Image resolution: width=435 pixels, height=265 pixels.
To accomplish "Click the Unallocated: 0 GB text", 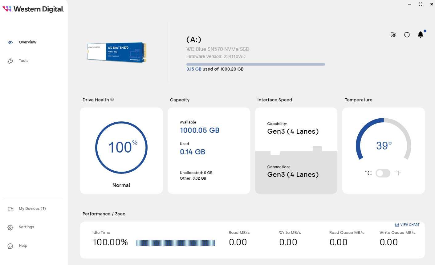I will point(196,173).
